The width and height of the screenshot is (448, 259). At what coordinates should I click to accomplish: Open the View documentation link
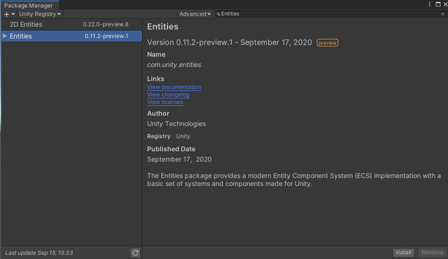point(174,87)
